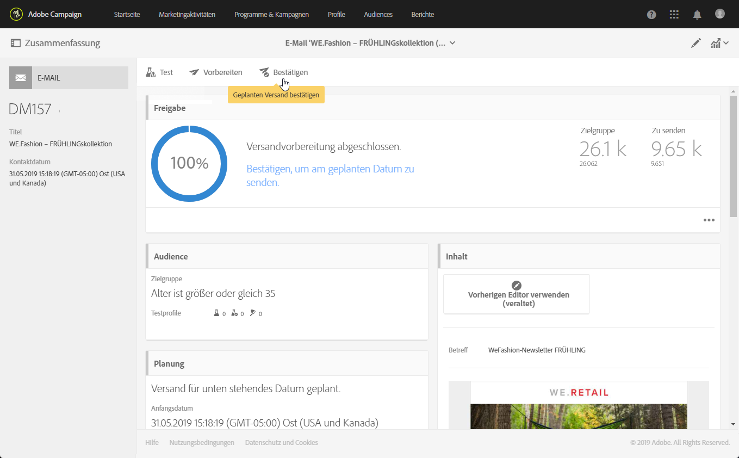Open the three-dot menu in Freigabe

(709, 220)
